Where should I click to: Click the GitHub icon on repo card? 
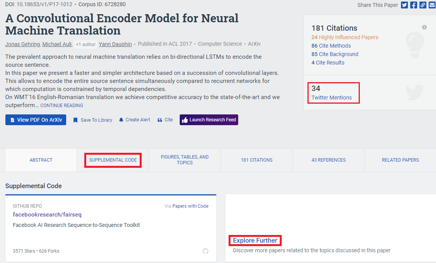(x=205, y=251)
